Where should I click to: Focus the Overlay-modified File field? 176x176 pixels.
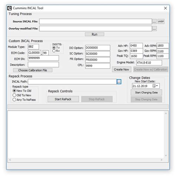[95, 29]
